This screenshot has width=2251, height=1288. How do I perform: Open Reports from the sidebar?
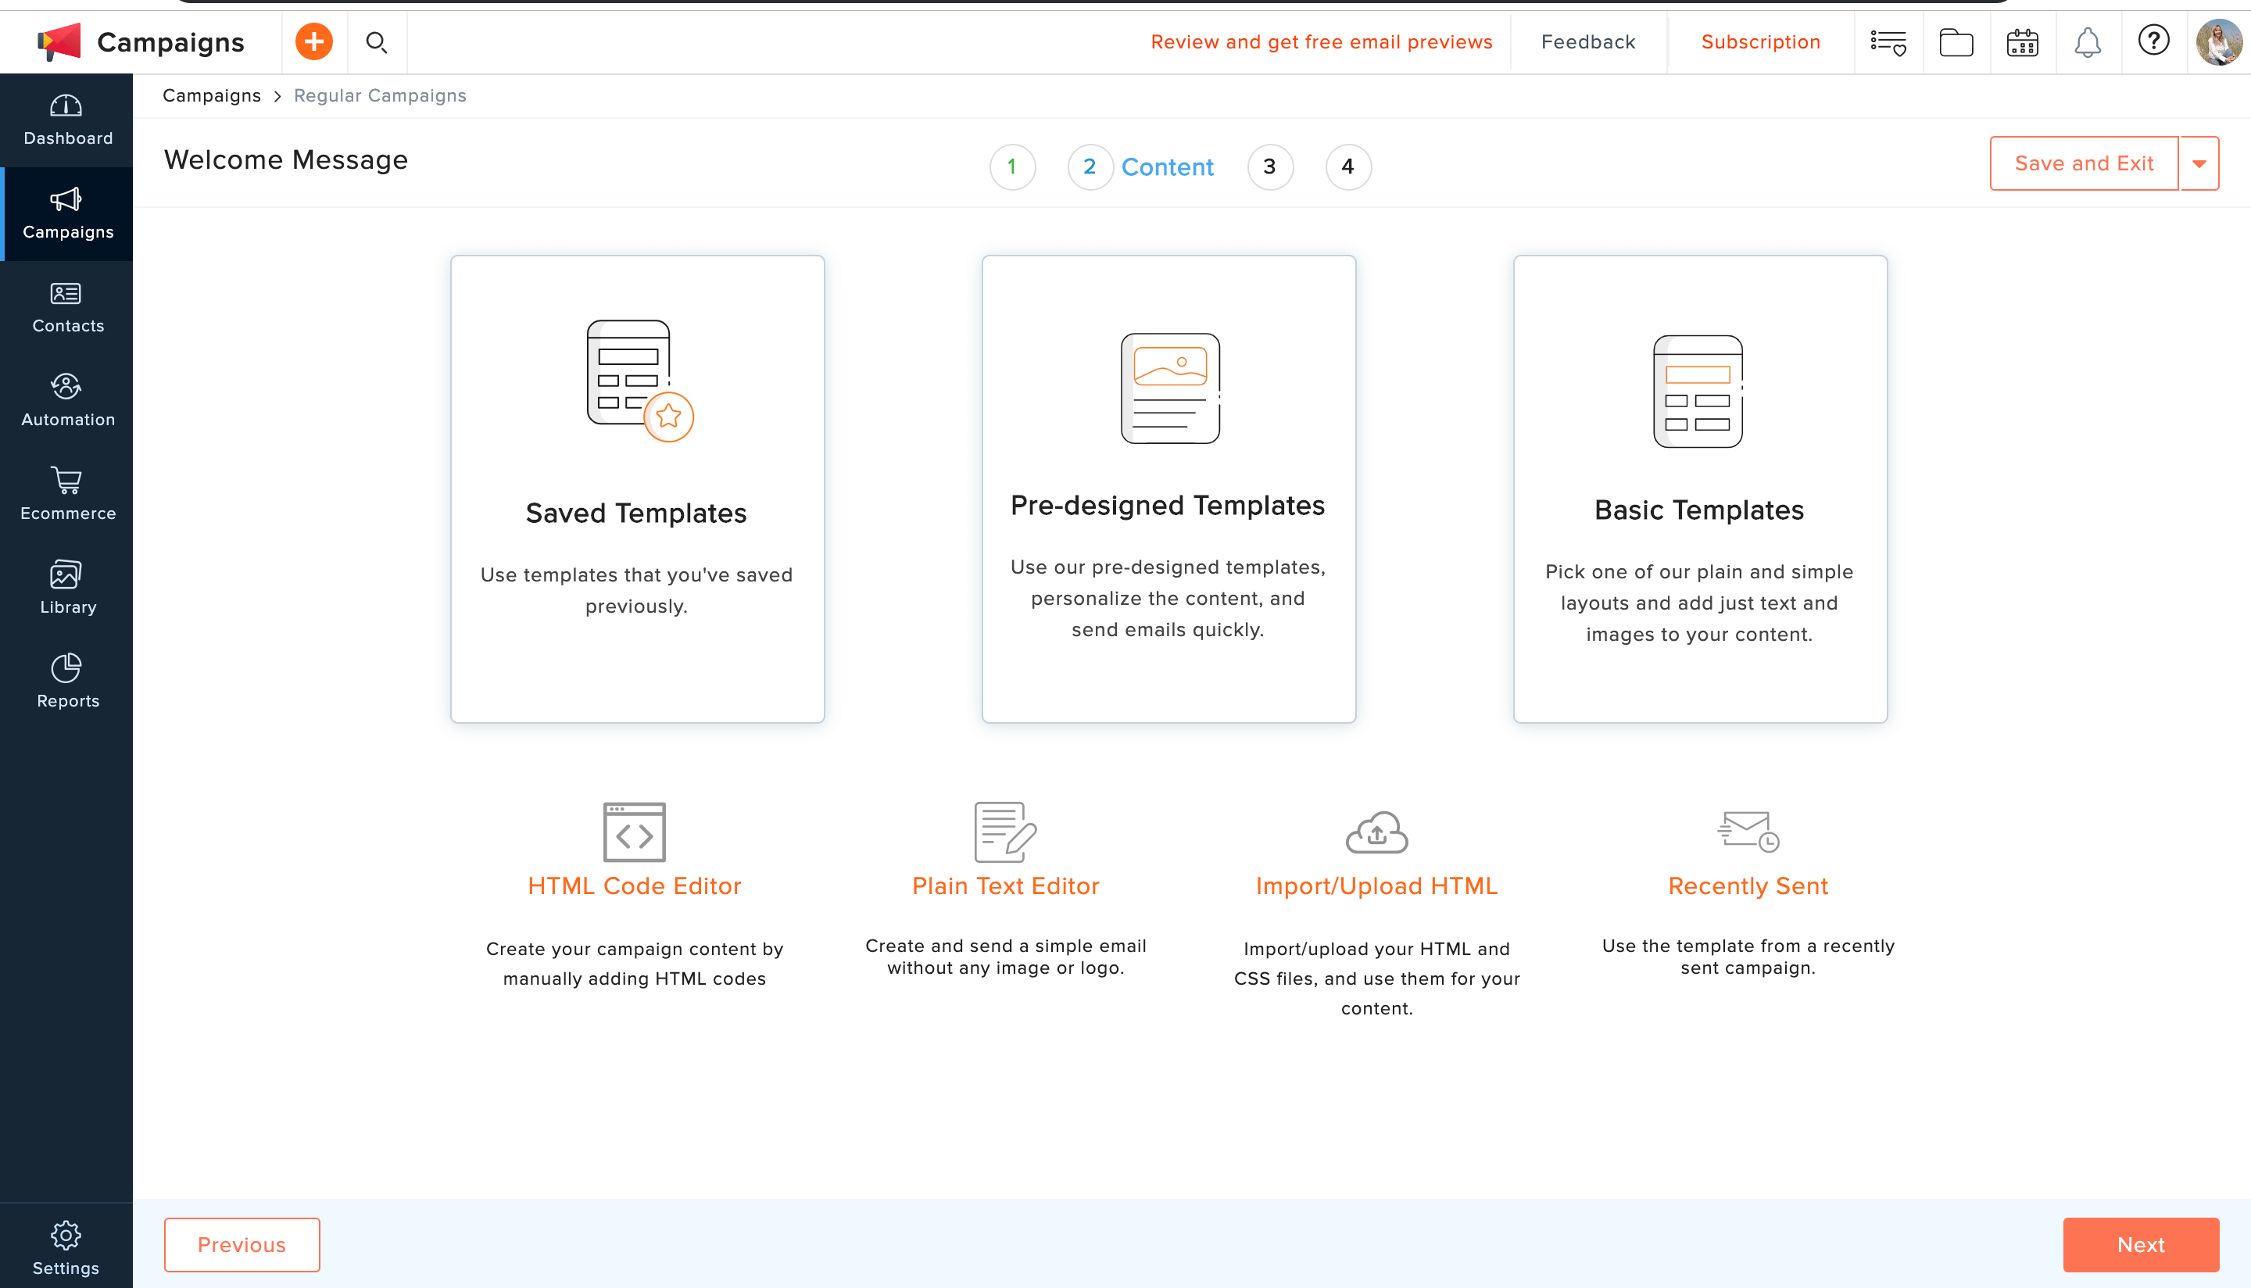tap(67, 683)
